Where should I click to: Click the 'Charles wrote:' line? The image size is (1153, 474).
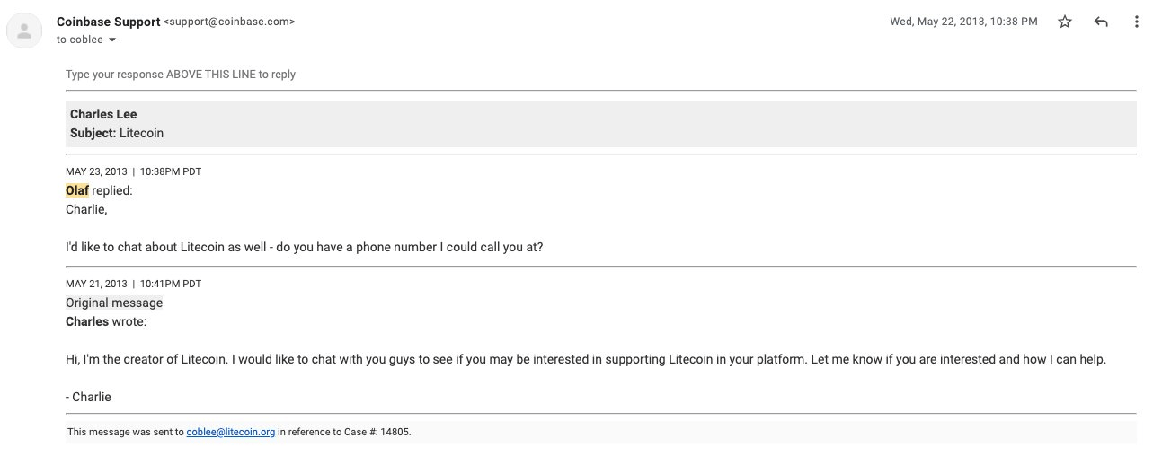click(106, 321)
